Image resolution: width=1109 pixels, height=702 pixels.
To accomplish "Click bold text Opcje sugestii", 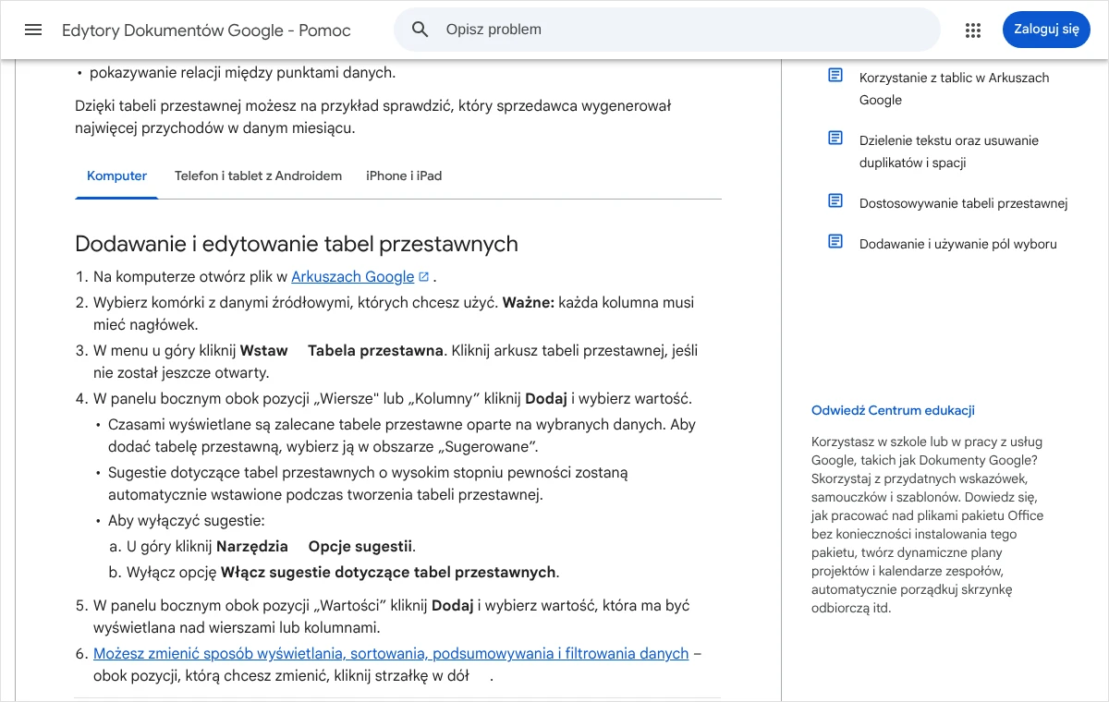I will click(361, 546).
